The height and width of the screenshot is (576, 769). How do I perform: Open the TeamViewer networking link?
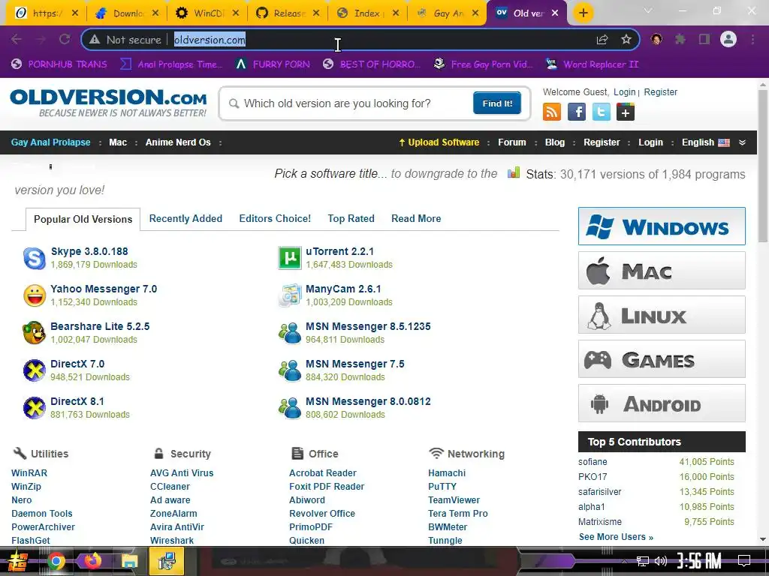tap(454, 500)
